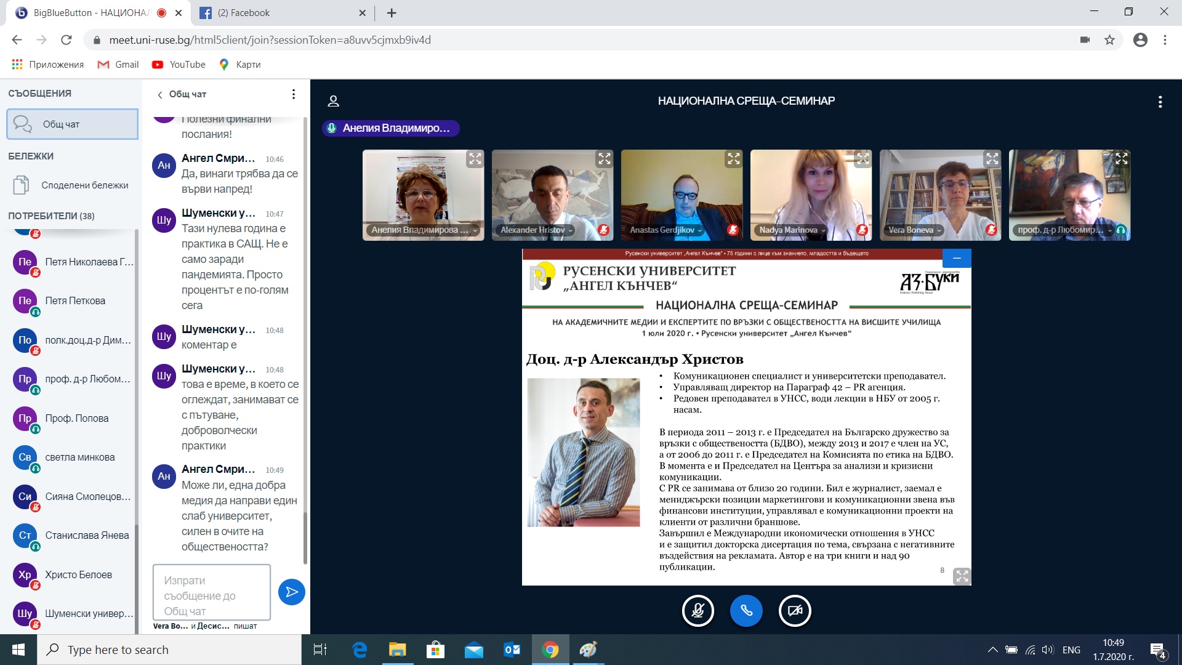Unmute the microphone

(x=698, y=611)
